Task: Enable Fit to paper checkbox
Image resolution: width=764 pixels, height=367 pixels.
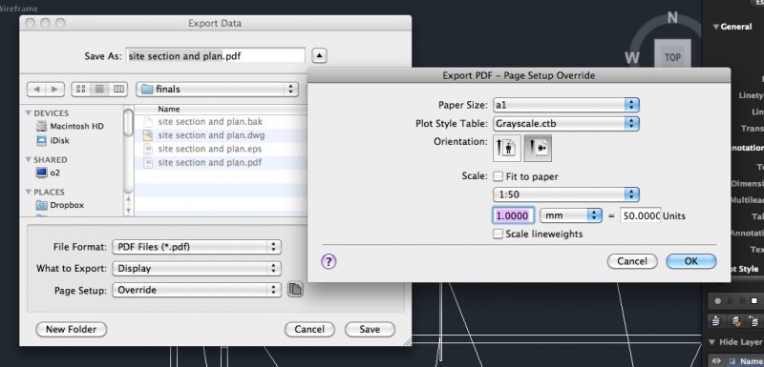Action: 498,176
